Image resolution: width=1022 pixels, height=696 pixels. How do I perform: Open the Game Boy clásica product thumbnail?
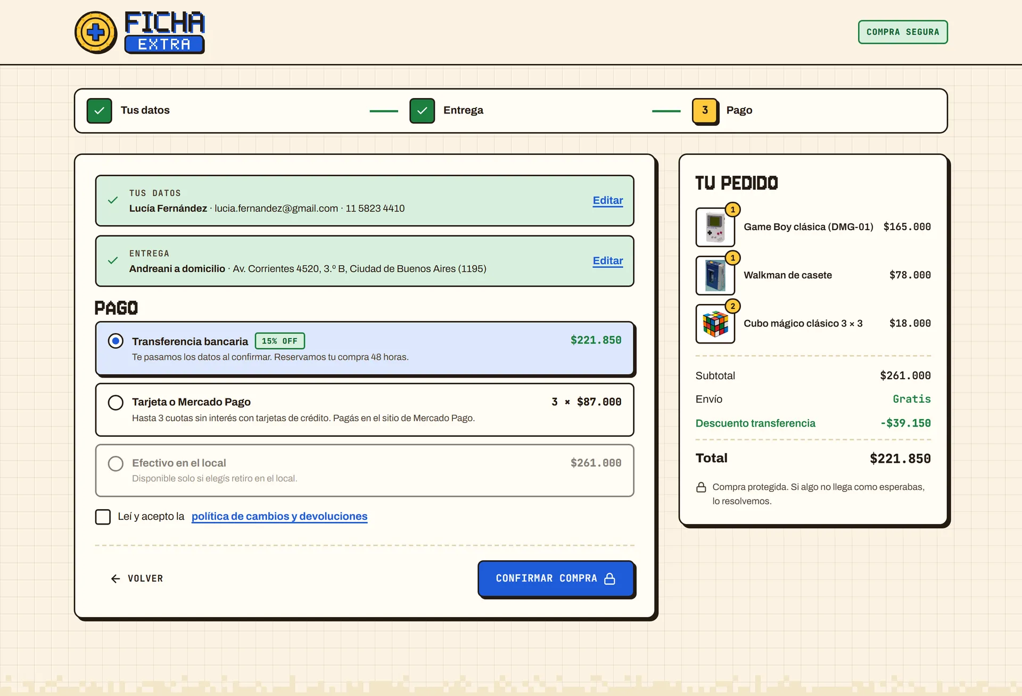[715, 227]
